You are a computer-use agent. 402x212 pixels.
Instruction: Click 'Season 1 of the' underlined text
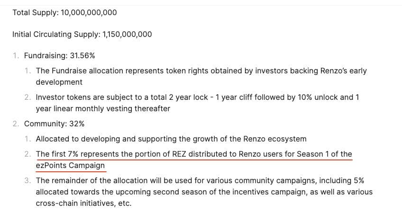point(324,154)
